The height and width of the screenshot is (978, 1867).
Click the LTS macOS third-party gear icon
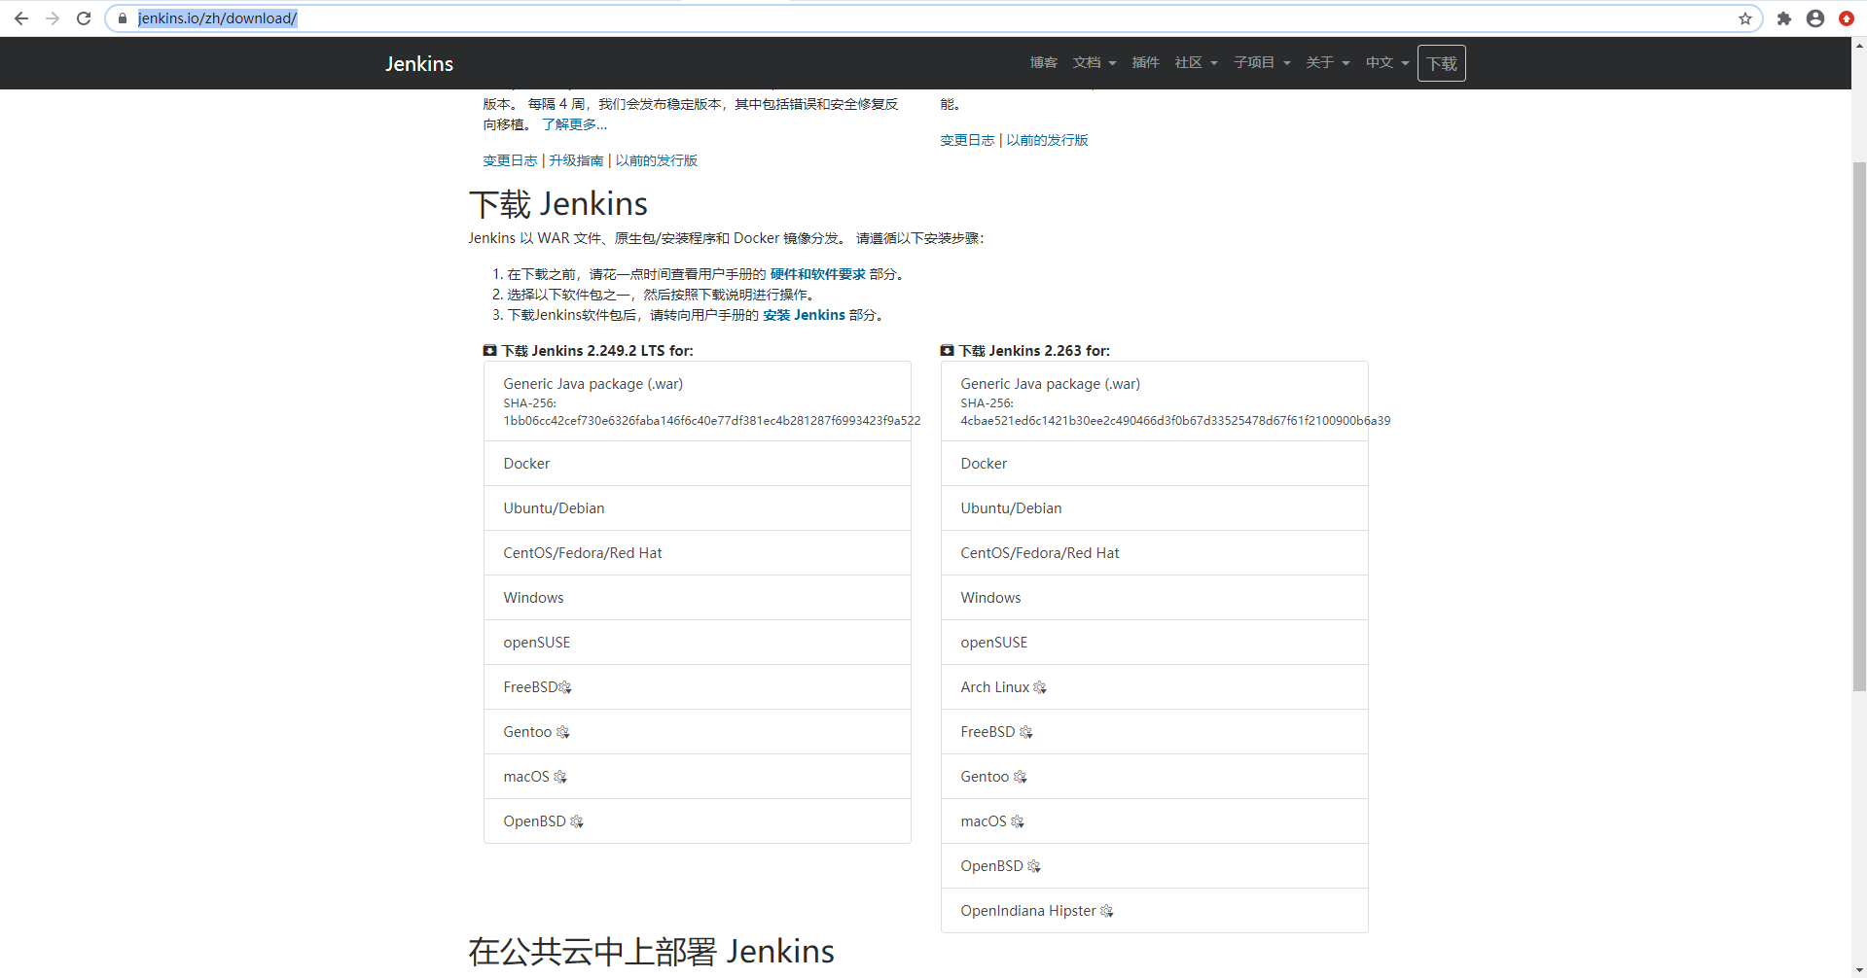pos(559,777)
